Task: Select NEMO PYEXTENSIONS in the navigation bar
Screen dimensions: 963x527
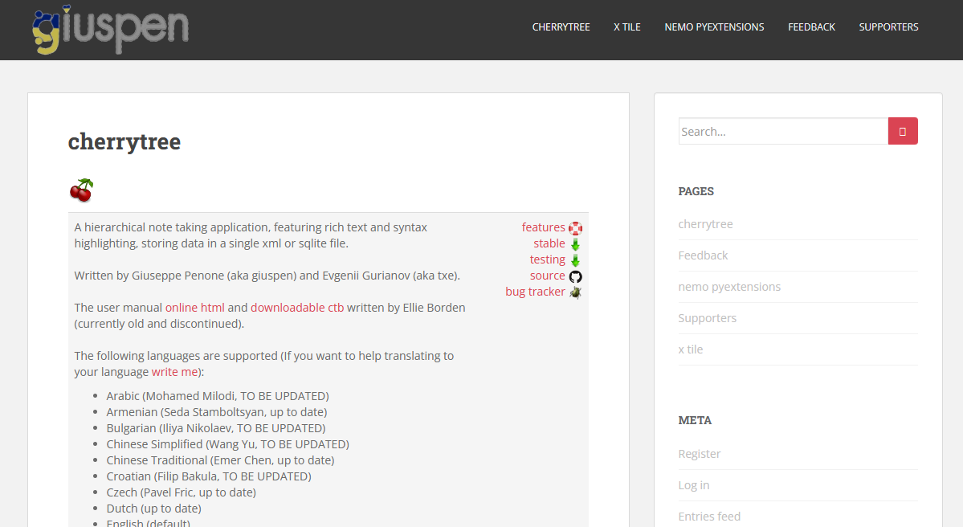Action: (714, 27)
